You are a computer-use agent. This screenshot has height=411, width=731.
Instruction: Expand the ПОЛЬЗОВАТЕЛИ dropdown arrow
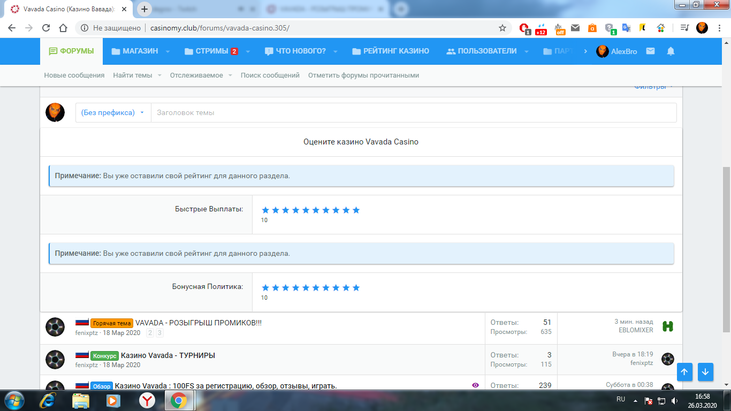click(527, 52)
